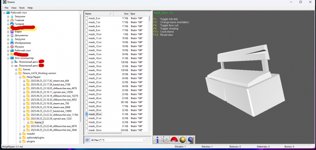Toggle info text with the blue i icon
The height and width of the screenshot is (150, 316).
(157, 140)
